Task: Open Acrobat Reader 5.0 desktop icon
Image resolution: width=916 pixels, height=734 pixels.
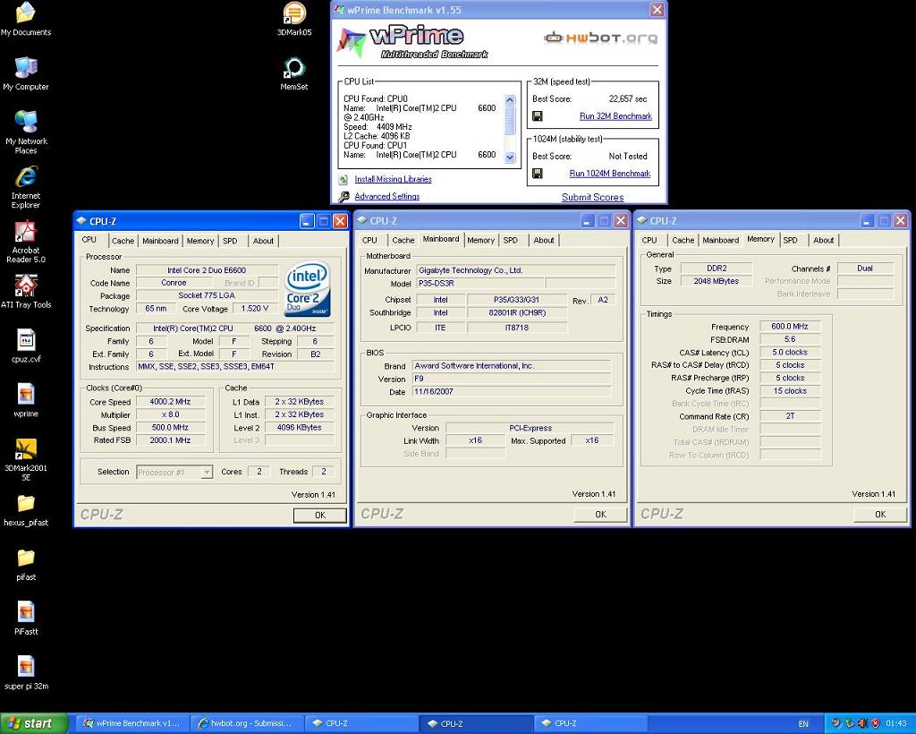Action: pyautogui.click(x=26, y=242)
